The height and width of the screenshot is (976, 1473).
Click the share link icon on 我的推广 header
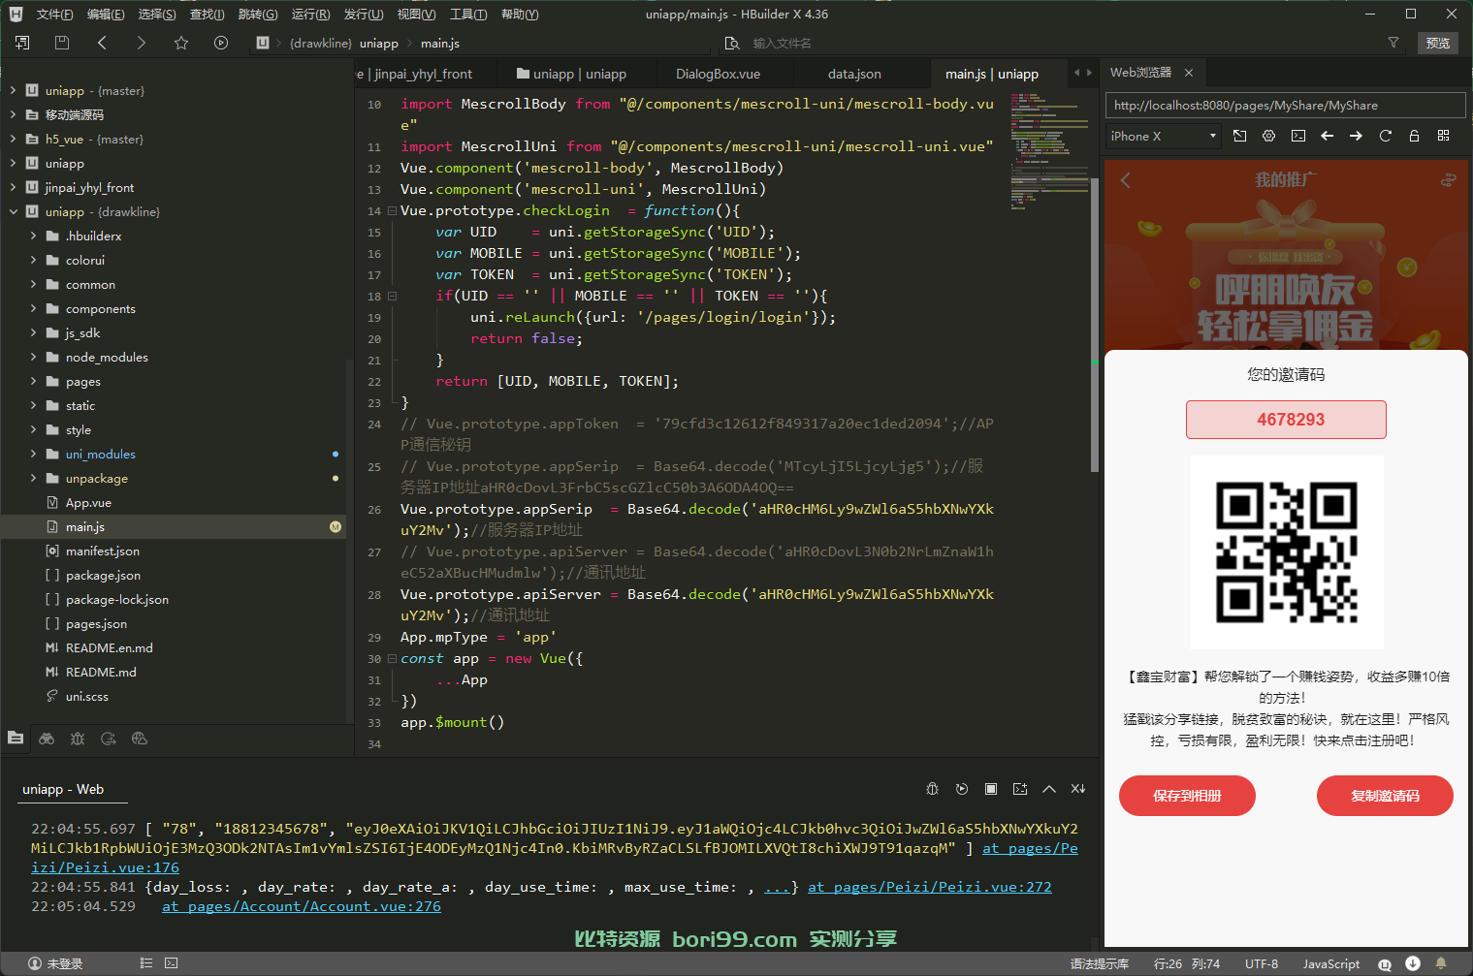[1448, 180]
